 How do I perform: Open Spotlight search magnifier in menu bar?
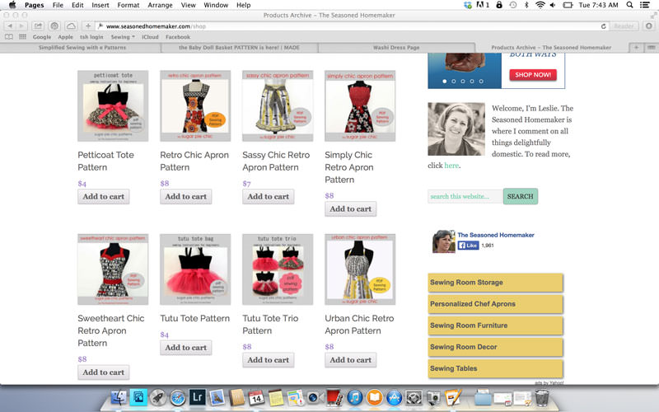click(x=630, y=5)
